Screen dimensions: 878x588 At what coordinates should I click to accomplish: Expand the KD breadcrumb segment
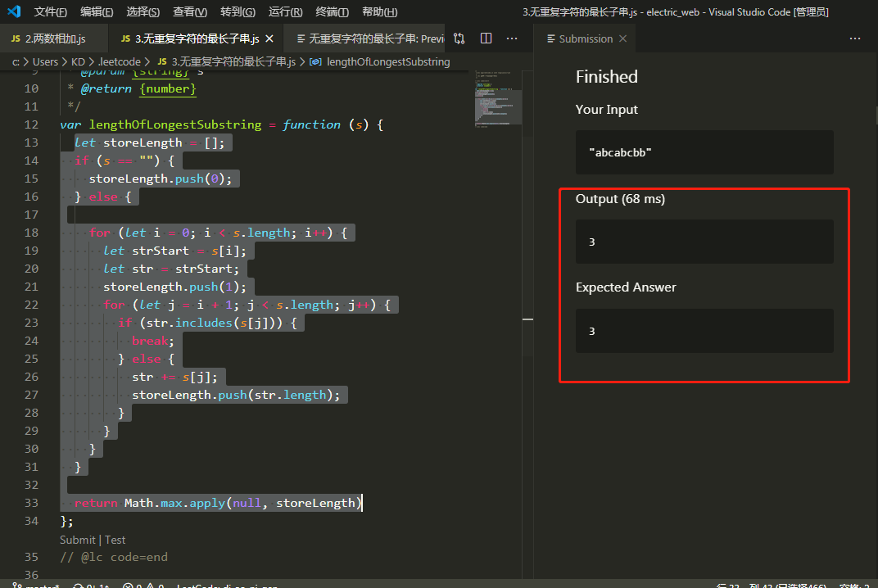(x=78, y=61)
